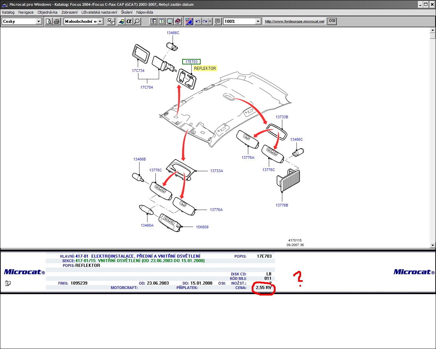Image resolution: width=436 pixels, height=349 pixels.
Task: Open the Cesky language dropdown
Action: point(38,21)
